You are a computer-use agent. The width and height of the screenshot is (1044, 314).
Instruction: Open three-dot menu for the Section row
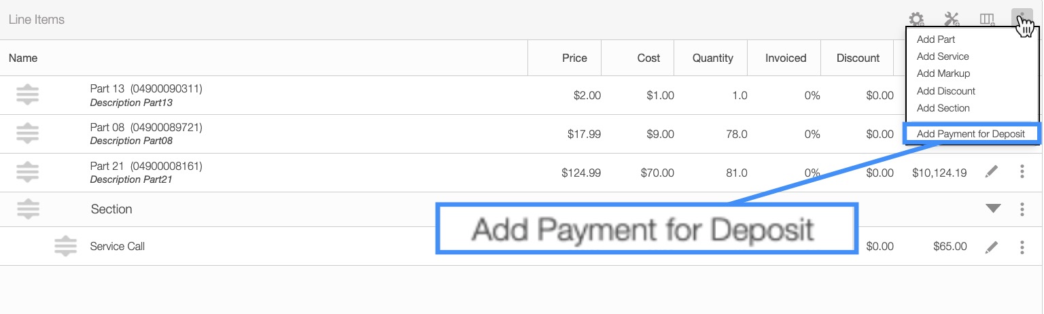click(1022, 209)
